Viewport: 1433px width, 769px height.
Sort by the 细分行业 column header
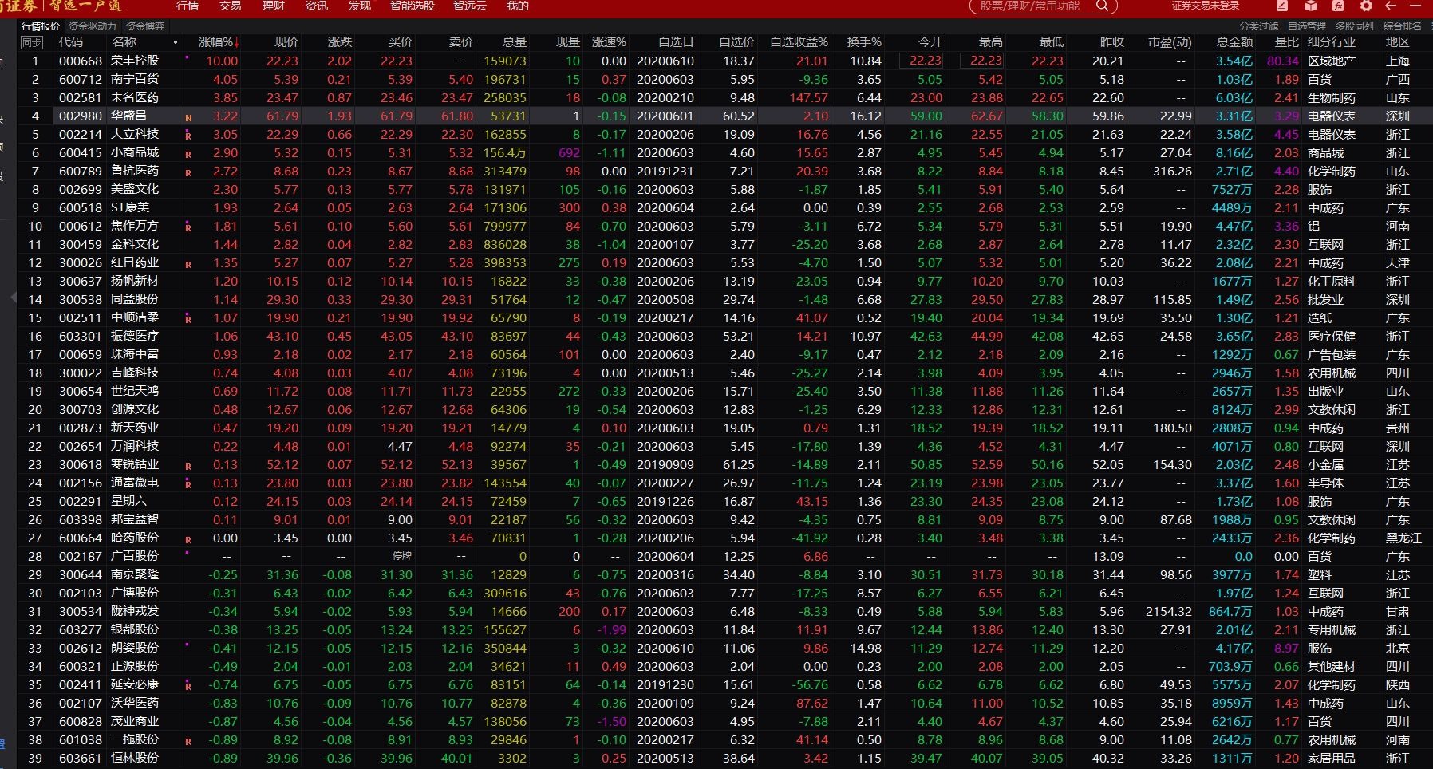(1332, 42)
